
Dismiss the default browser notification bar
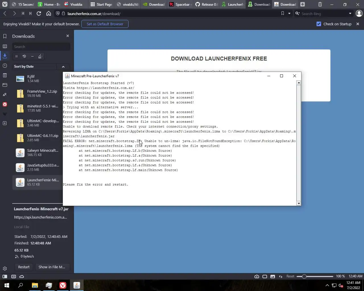tap(358, 24)
